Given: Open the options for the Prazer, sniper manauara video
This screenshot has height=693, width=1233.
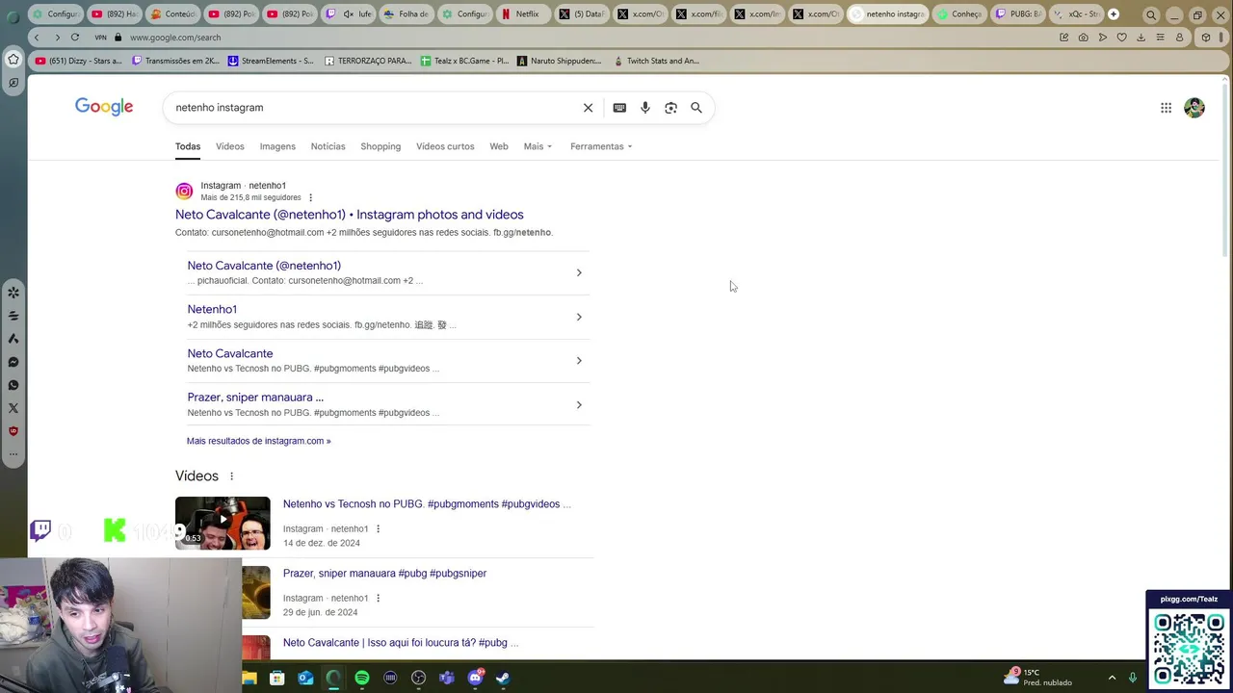Looking at the screenshot, I should coord(378,598).
